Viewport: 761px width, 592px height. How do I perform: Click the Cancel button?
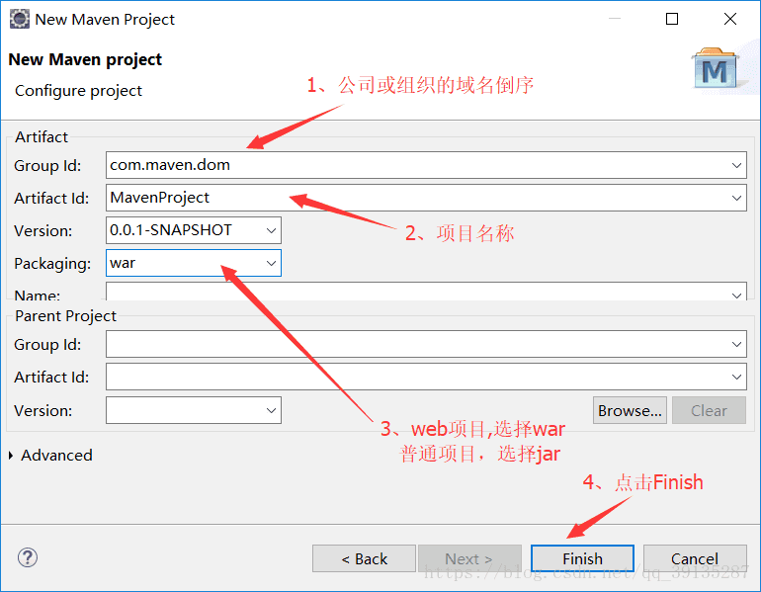[x=695, y=558]
